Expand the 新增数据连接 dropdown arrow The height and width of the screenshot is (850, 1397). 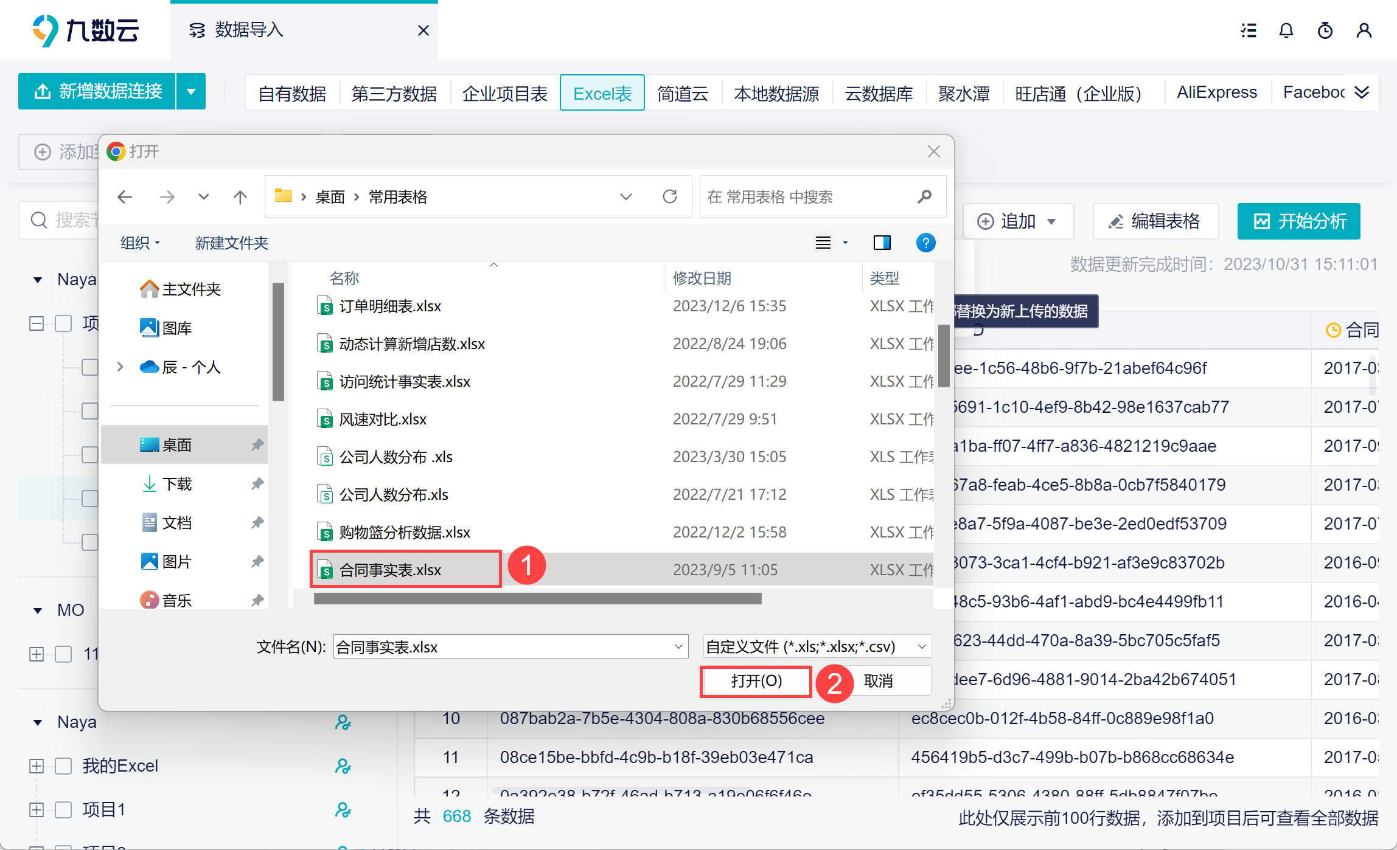point(191,92)
